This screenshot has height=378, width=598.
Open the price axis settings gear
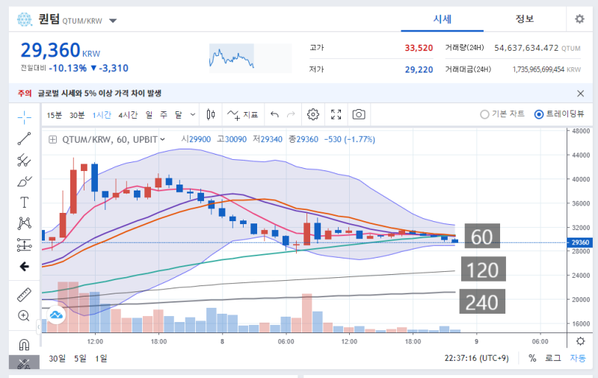click(581, 341)
